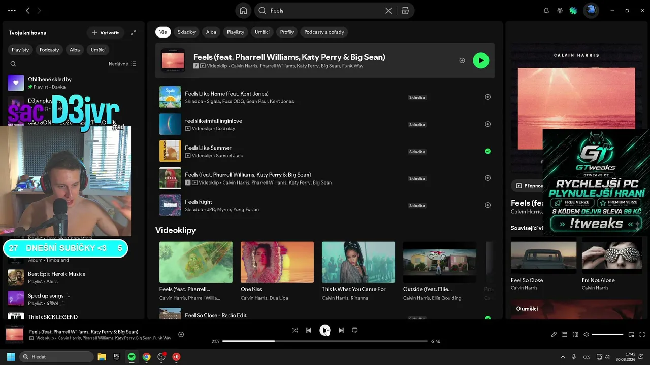Open This Is What You Came For videoclip
Screen dimensions: 650x365
tap(359, 271)
